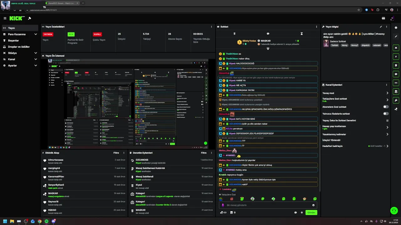This screenshot has width=401, height=225.
Task: Open a new browser tab
Action: [83, 3]
